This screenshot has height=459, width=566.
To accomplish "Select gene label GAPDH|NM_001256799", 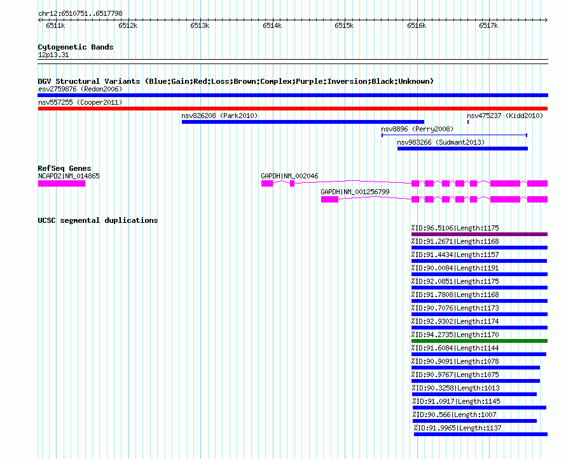I will tap(355, 192).
